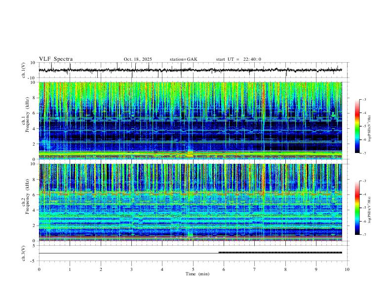The width and height of the screenshot is (391, 302).
Task: Click the "ch.3(V)" axis label
Action: click(24, 253)
